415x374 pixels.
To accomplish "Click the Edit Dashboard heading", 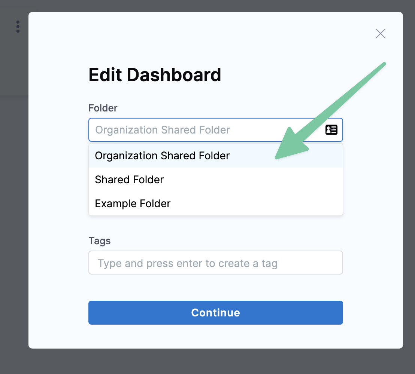I will [x=155, y=75].
